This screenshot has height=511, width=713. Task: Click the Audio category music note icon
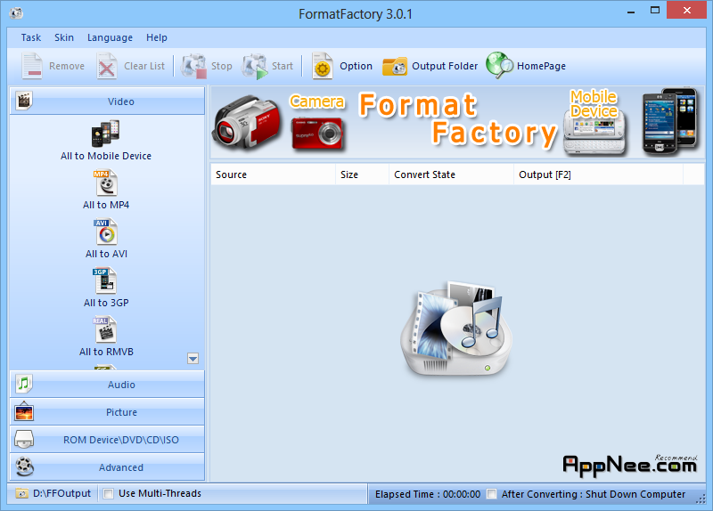click(x=24, y=384)
